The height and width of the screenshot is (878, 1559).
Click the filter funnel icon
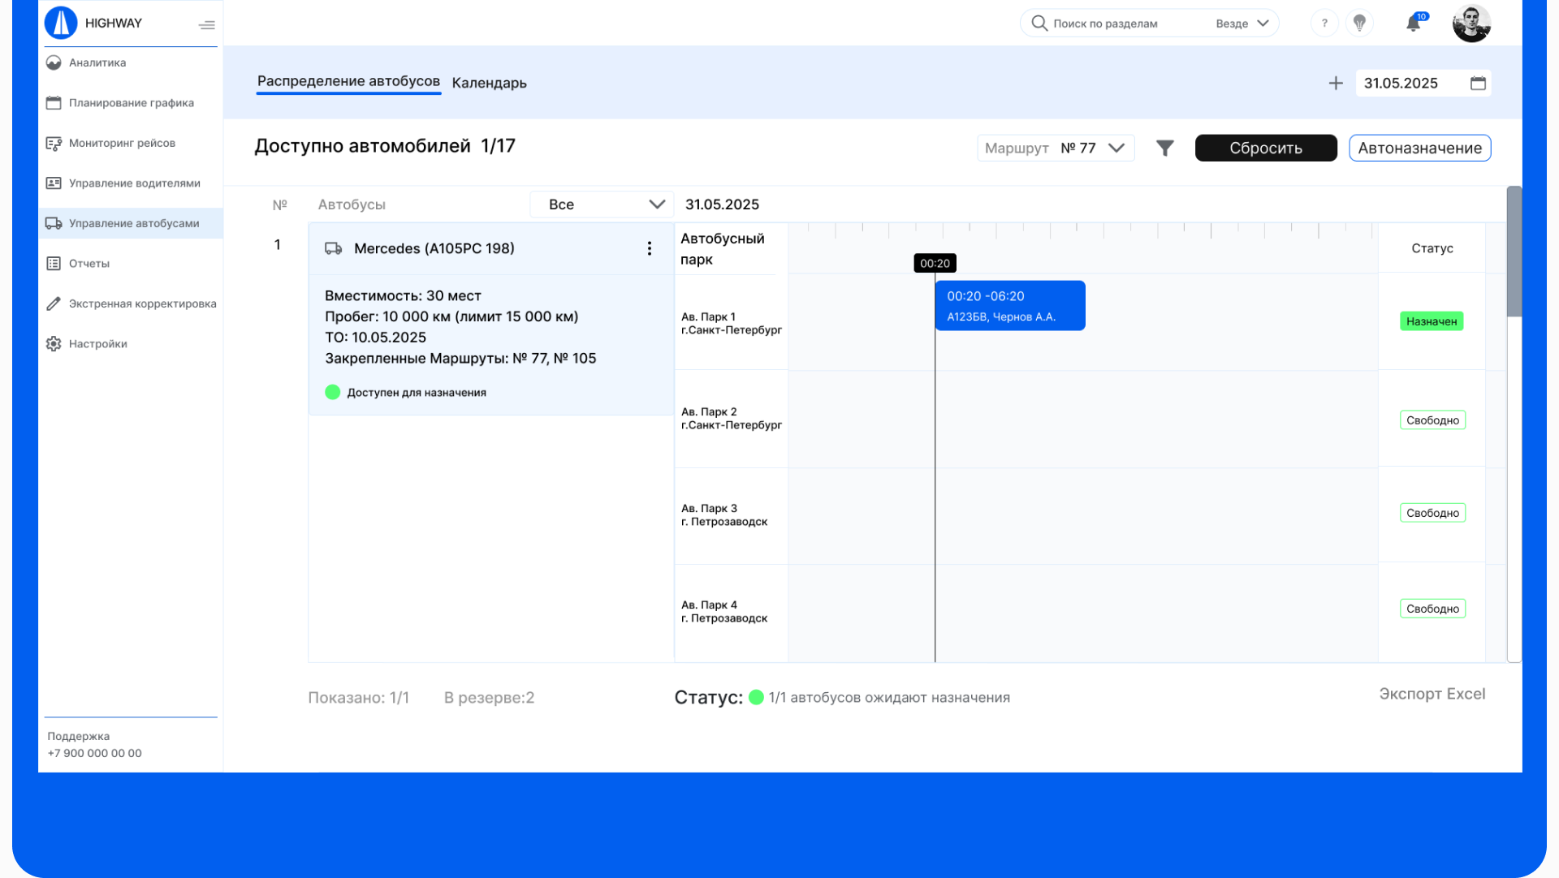click(x=1165, y=148)
